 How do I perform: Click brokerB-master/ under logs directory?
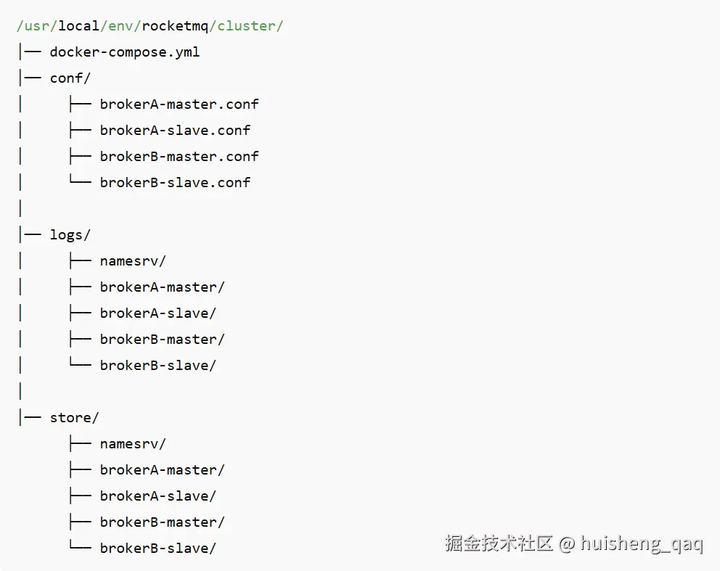point(162,340)
